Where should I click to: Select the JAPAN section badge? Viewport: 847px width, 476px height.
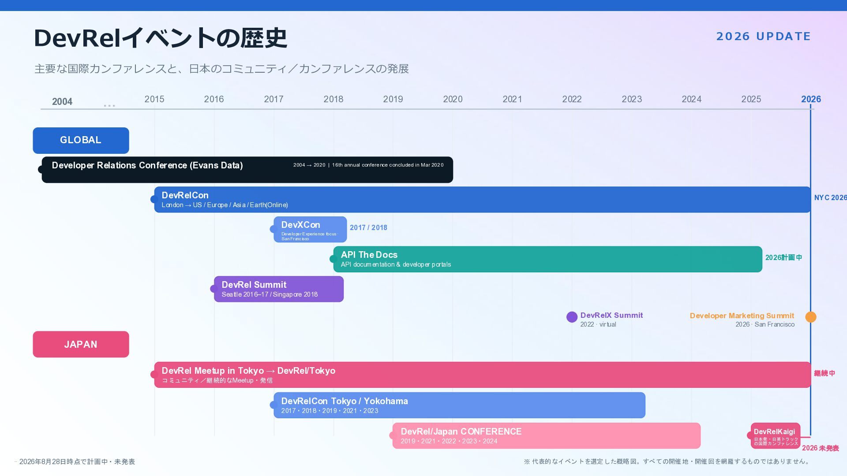point(81,344)
